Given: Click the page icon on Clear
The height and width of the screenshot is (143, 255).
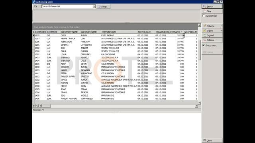Looking at the screenshot, I should click(204, 11).
